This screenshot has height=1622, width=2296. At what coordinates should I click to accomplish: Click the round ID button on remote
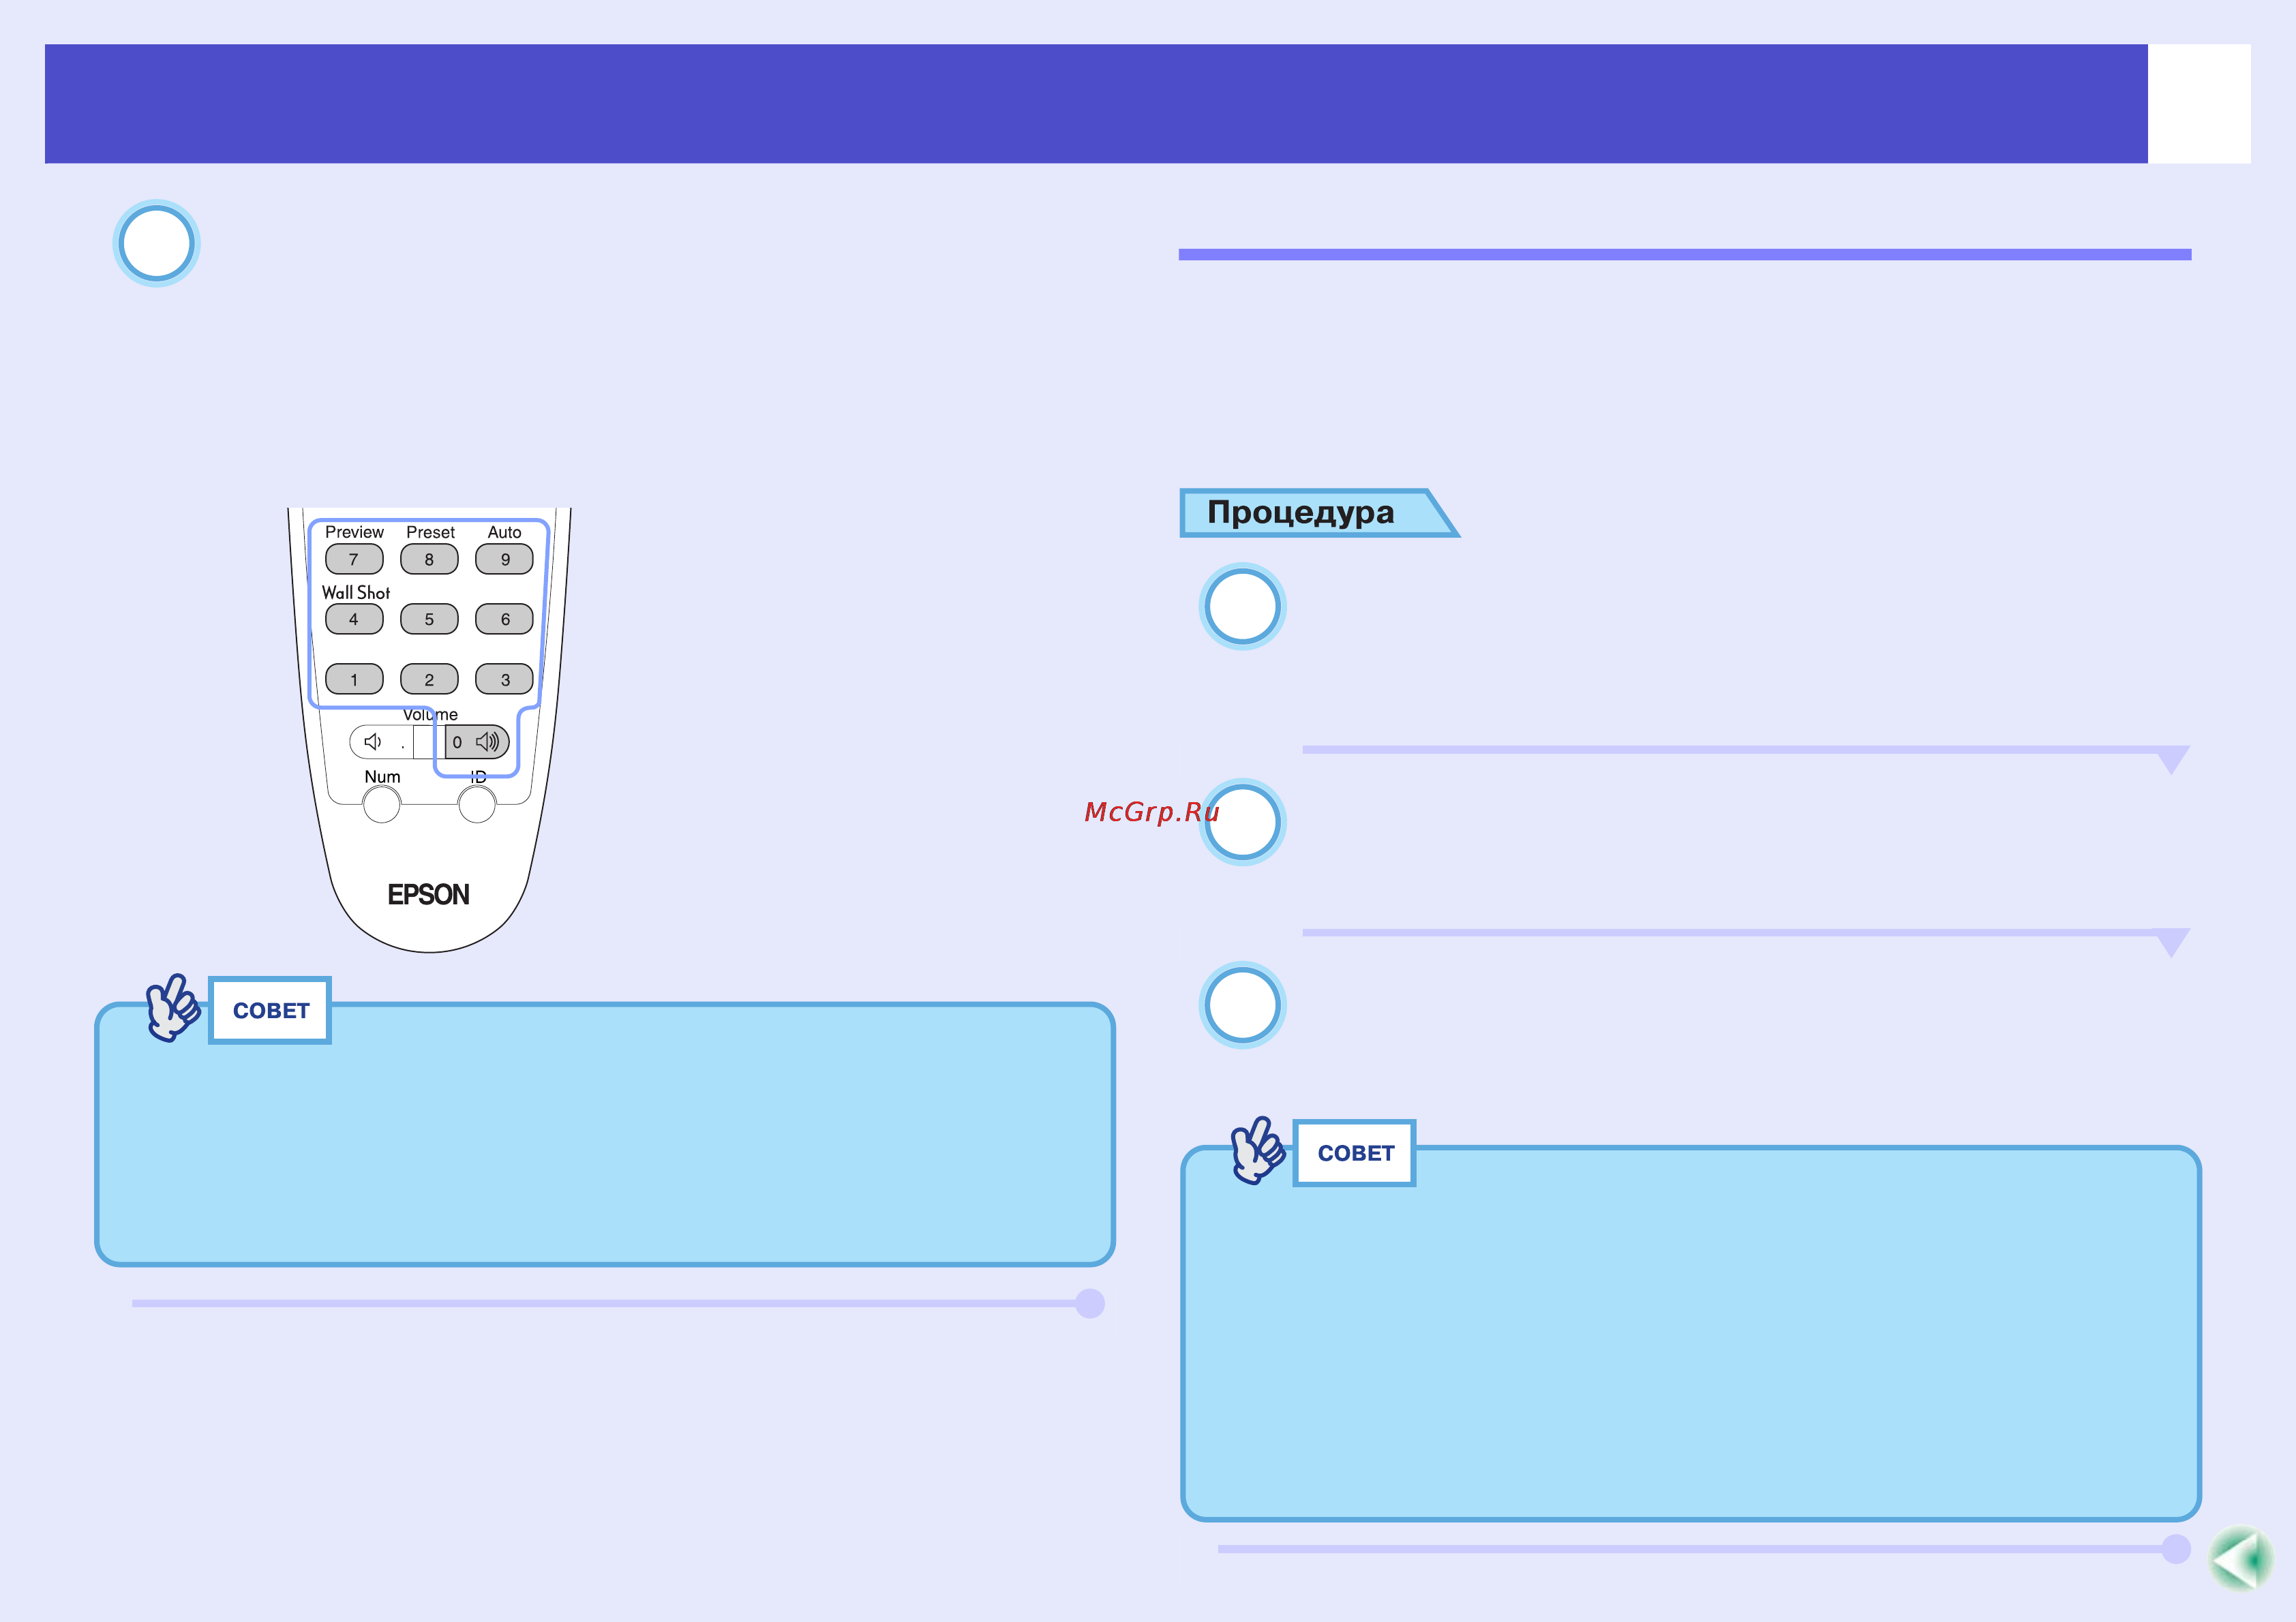(x=477, y=804)
